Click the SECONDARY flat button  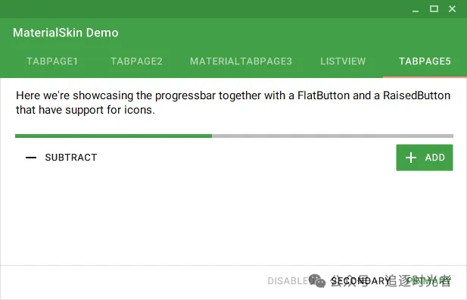point(360,281)
